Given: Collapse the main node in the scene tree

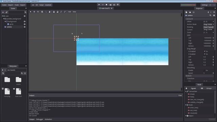Looking at the screenshot, I should coord(2,16).
